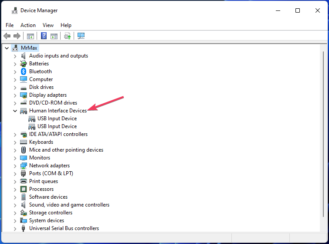Viewport: 329px width, 244px height.
Task: Click the Network adapters icon
Action: click(23, 166)
